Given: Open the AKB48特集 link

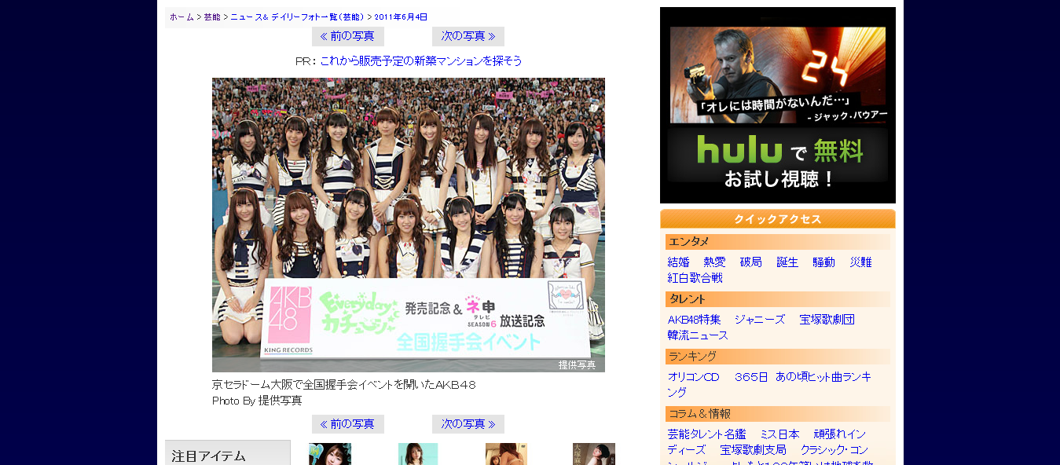Looking at the screenshot, I should pos(694,320).
